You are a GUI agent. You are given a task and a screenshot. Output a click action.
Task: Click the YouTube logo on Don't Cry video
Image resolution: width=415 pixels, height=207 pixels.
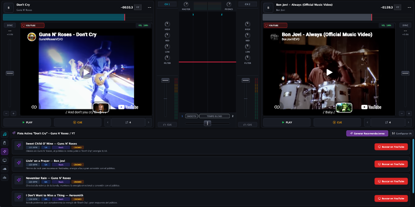point(128,107)
